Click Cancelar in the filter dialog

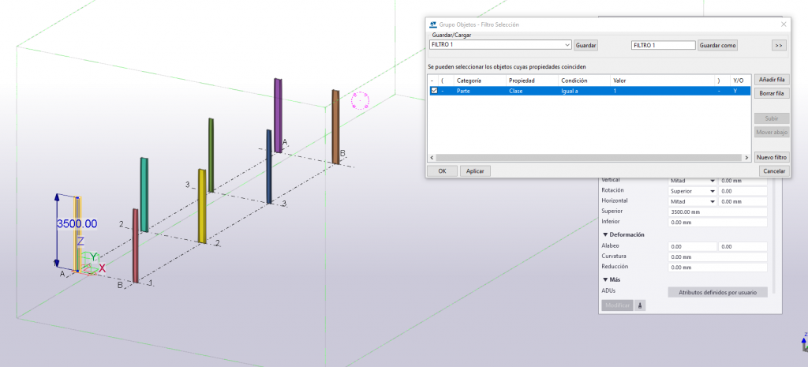point(774,171)
